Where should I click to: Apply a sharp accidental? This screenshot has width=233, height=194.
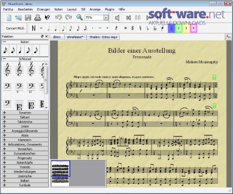(133, 28)
